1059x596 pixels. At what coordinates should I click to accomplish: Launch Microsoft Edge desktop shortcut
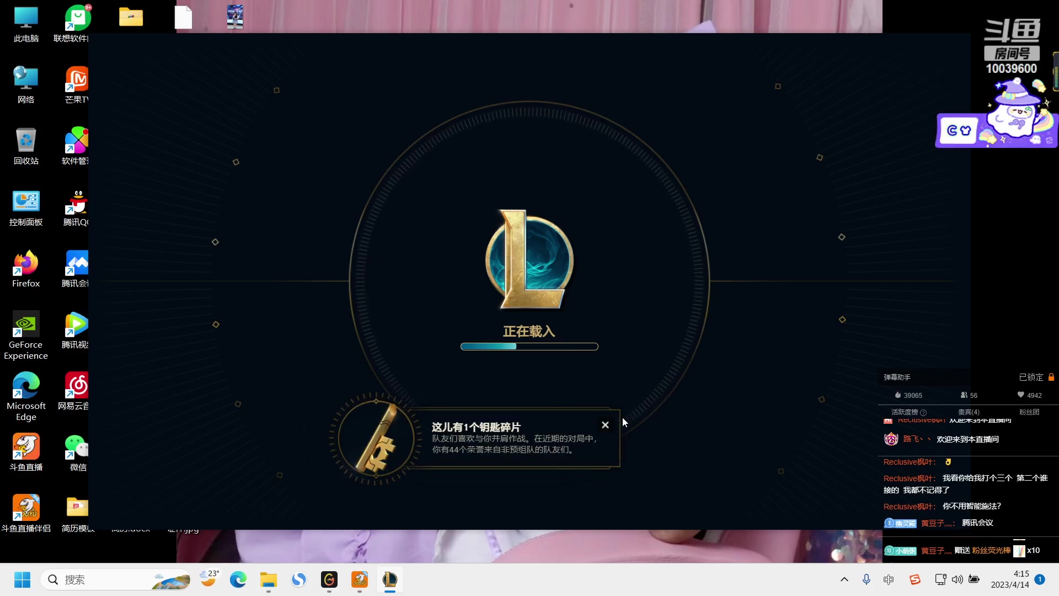[x=26, y=397]
